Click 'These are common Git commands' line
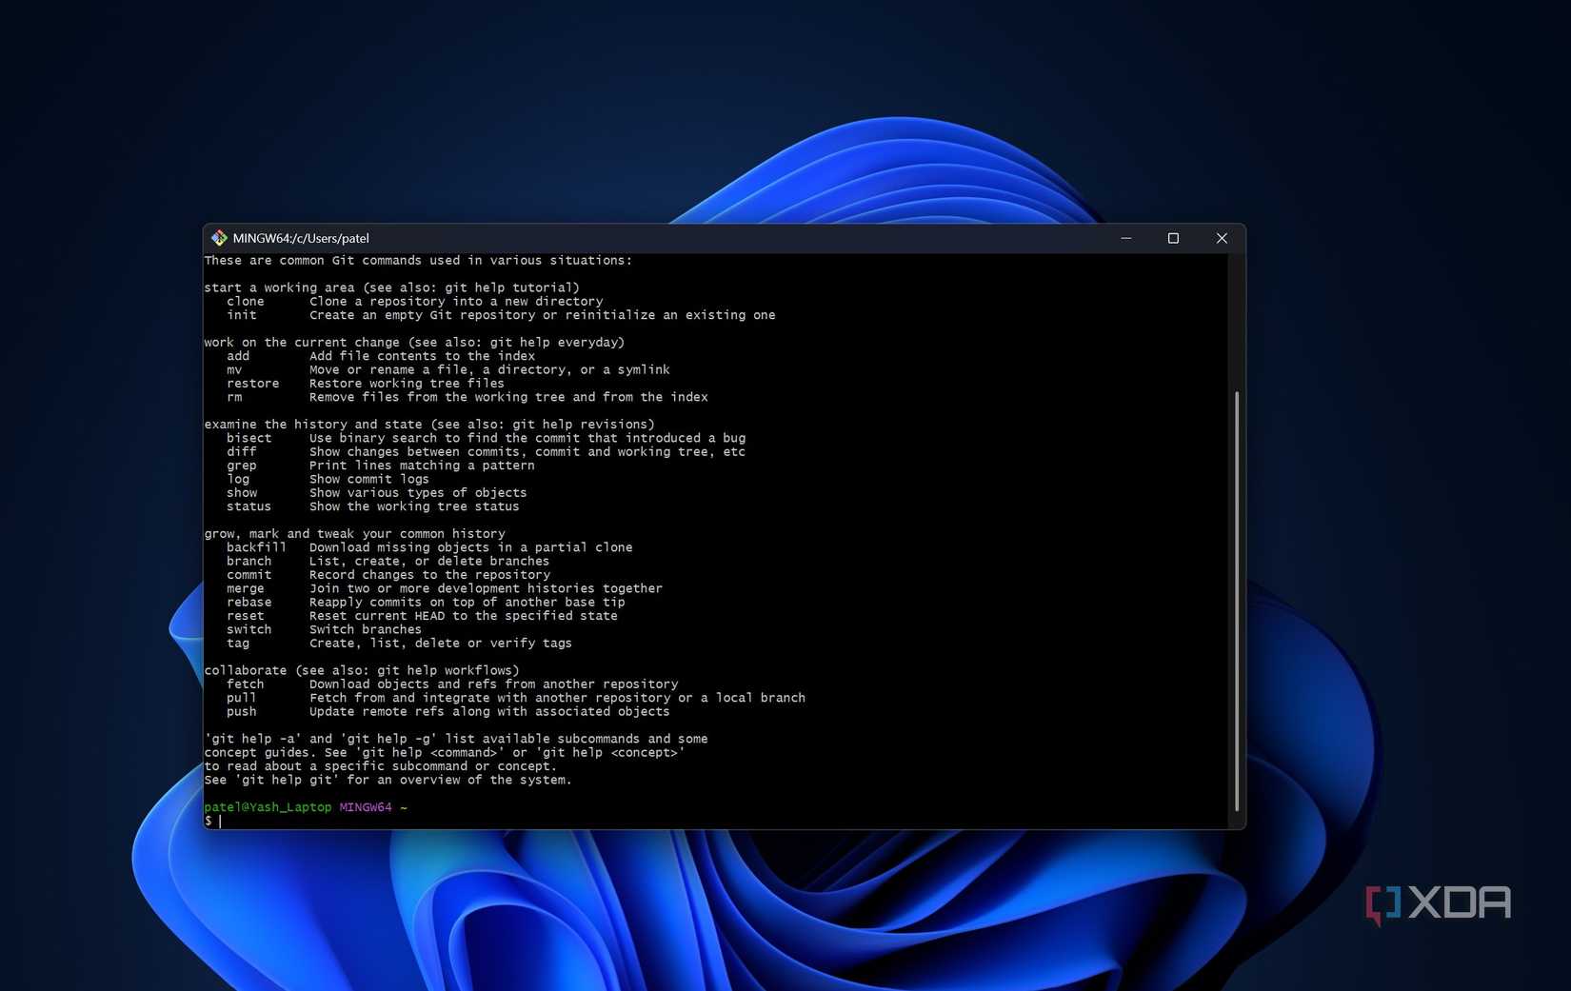 [x=418, y=261]
